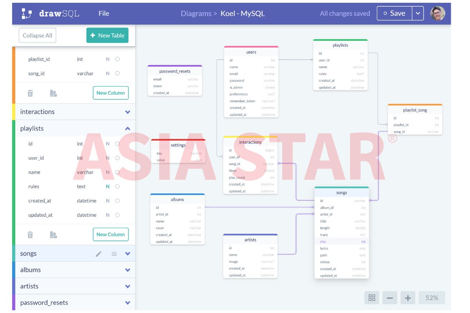Image resolution: width=470 pixels, height=313 pixels.
Task: Click the All changes saved status text
Action: (x=345, y=14)
